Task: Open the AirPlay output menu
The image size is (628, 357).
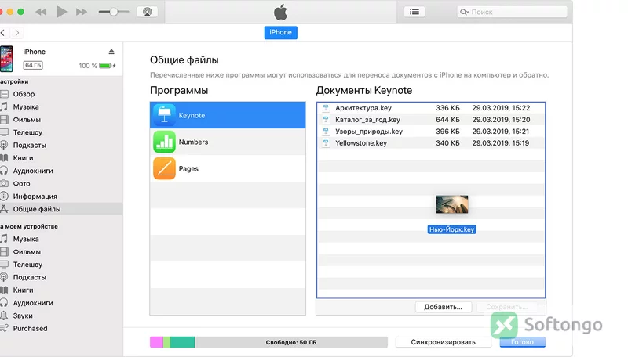Action: [147, 12]
